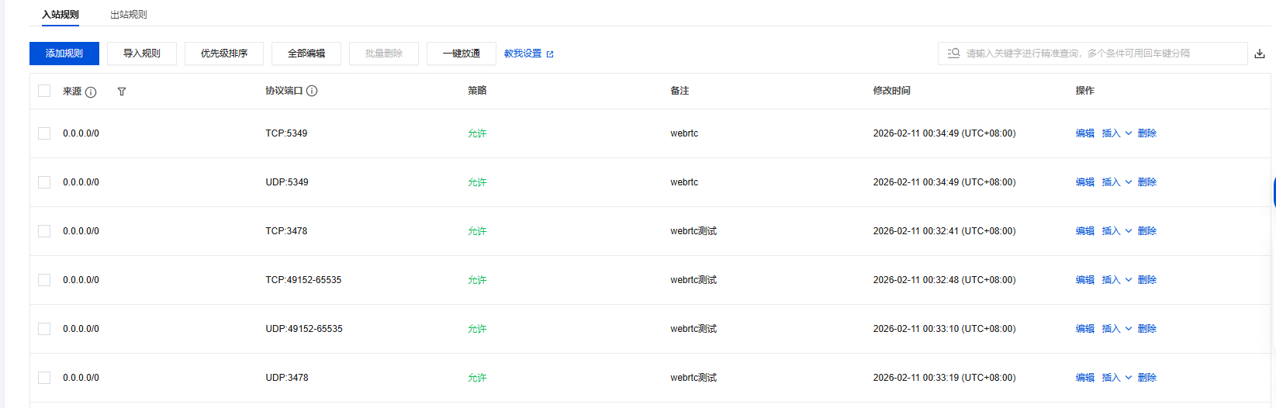Viewport: 1276px width, 408px height.
Task: Click the source filter funnel icon
Action: tap(122, 92)
